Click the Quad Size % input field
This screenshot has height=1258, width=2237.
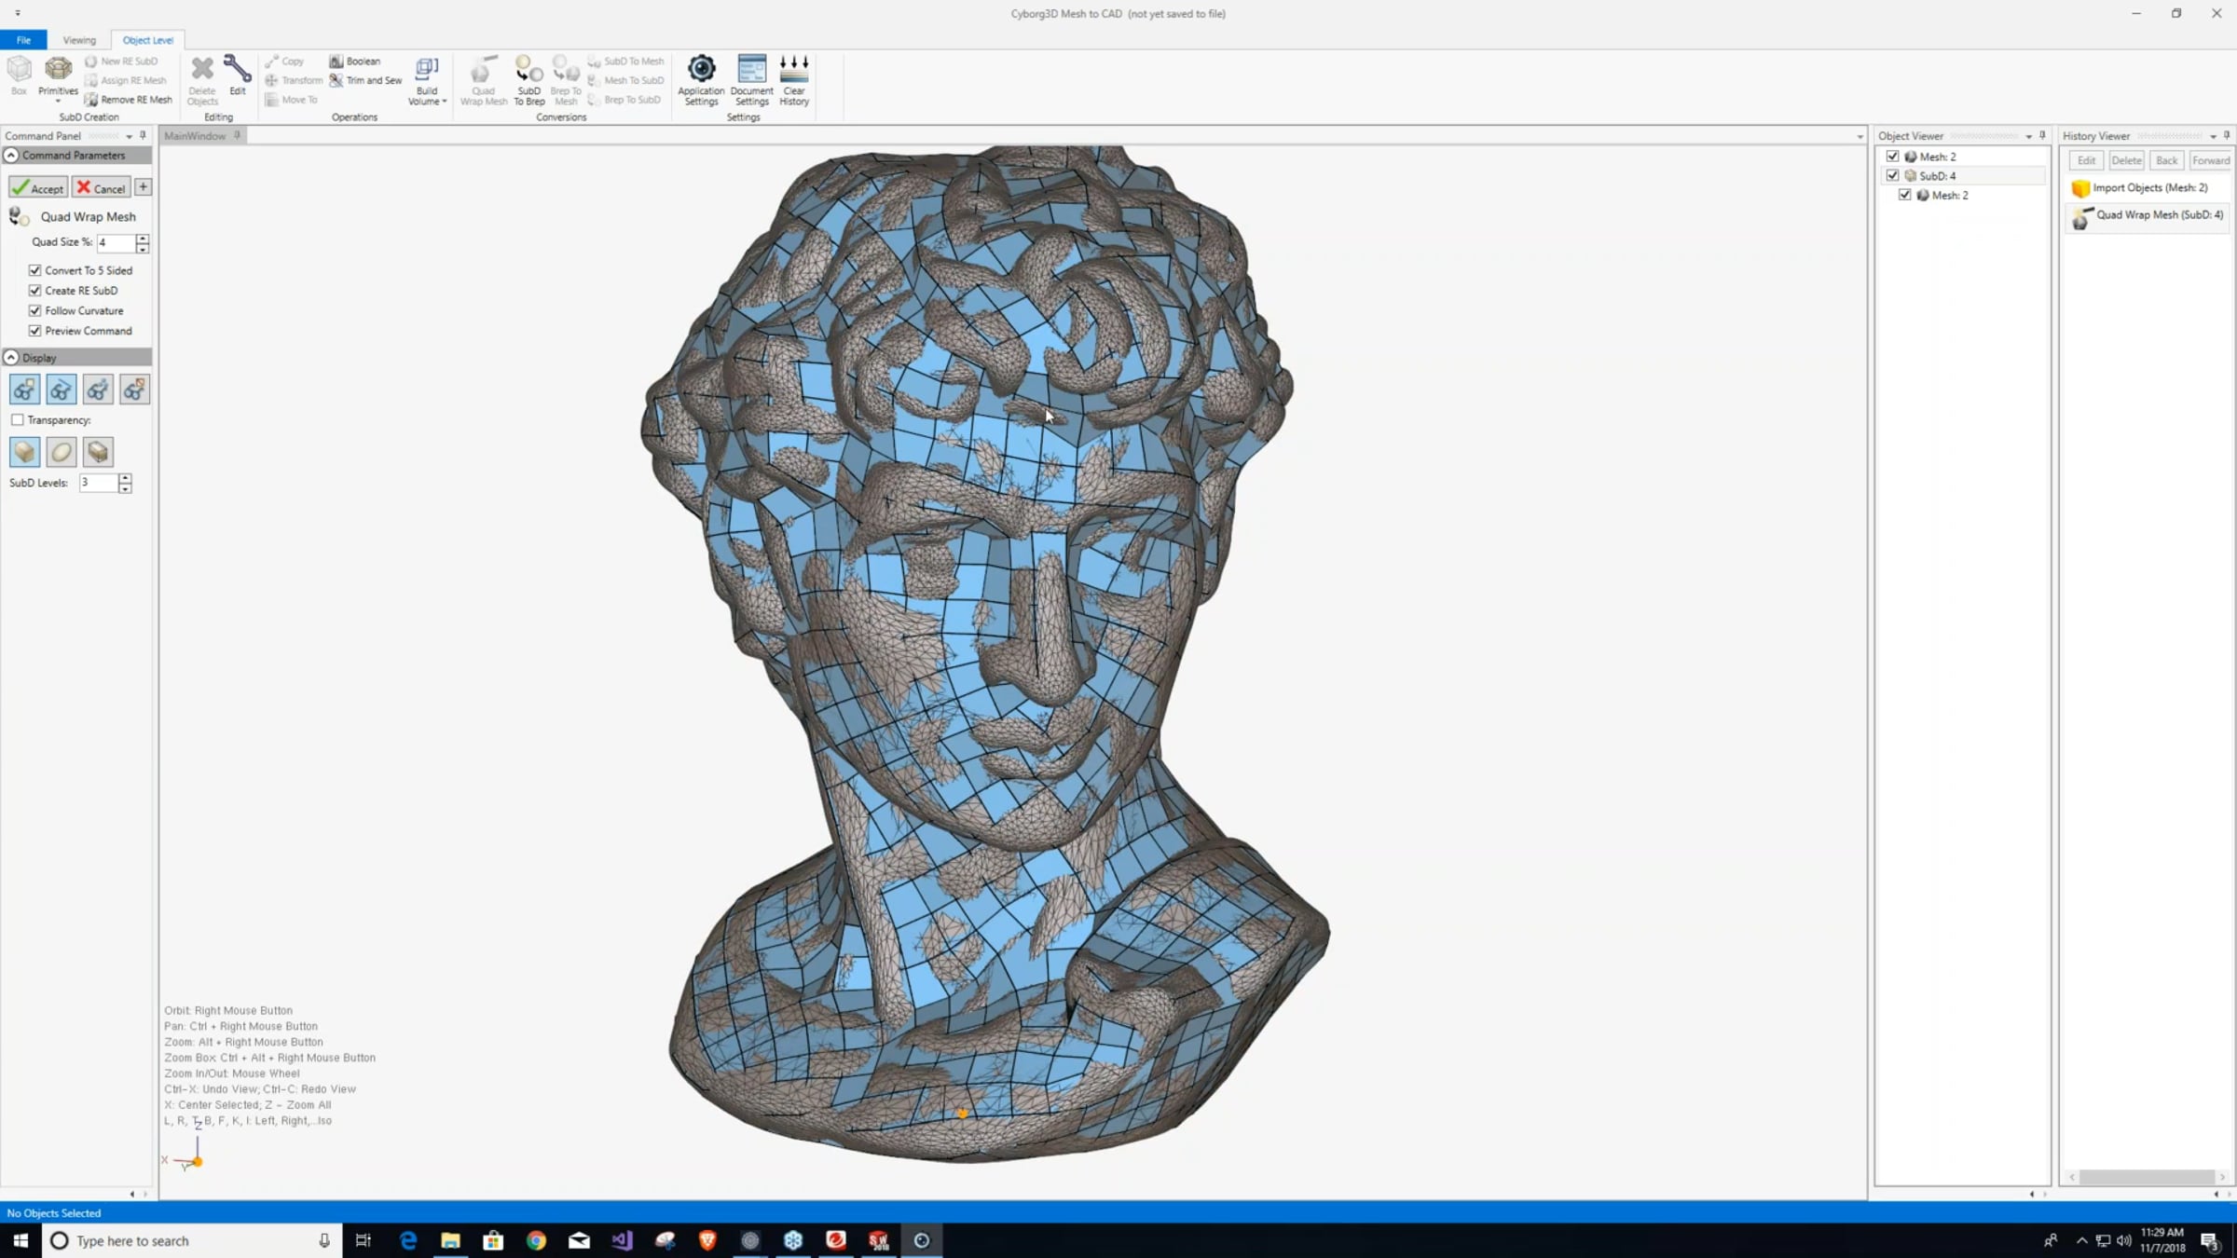pyautogui.click(x=117, y=242)
